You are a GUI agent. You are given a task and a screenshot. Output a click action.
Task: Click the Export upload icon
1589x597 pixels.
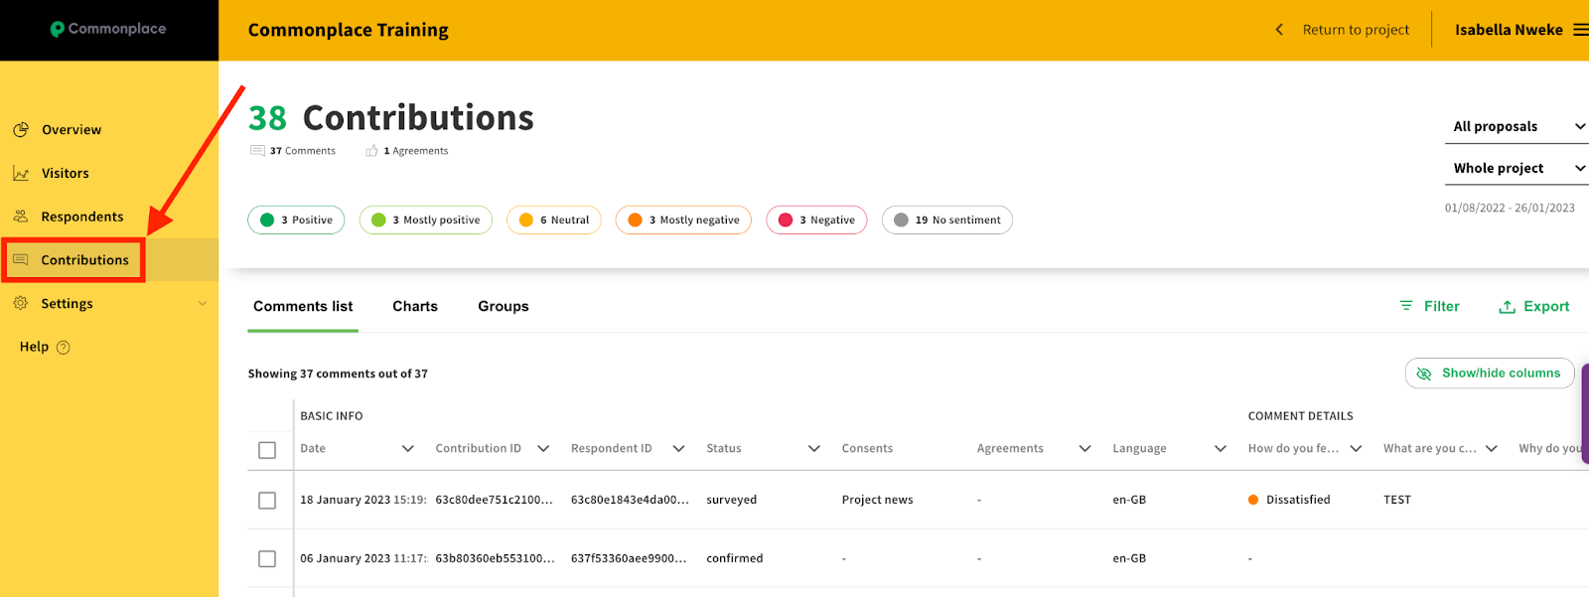coord(1507,307)
